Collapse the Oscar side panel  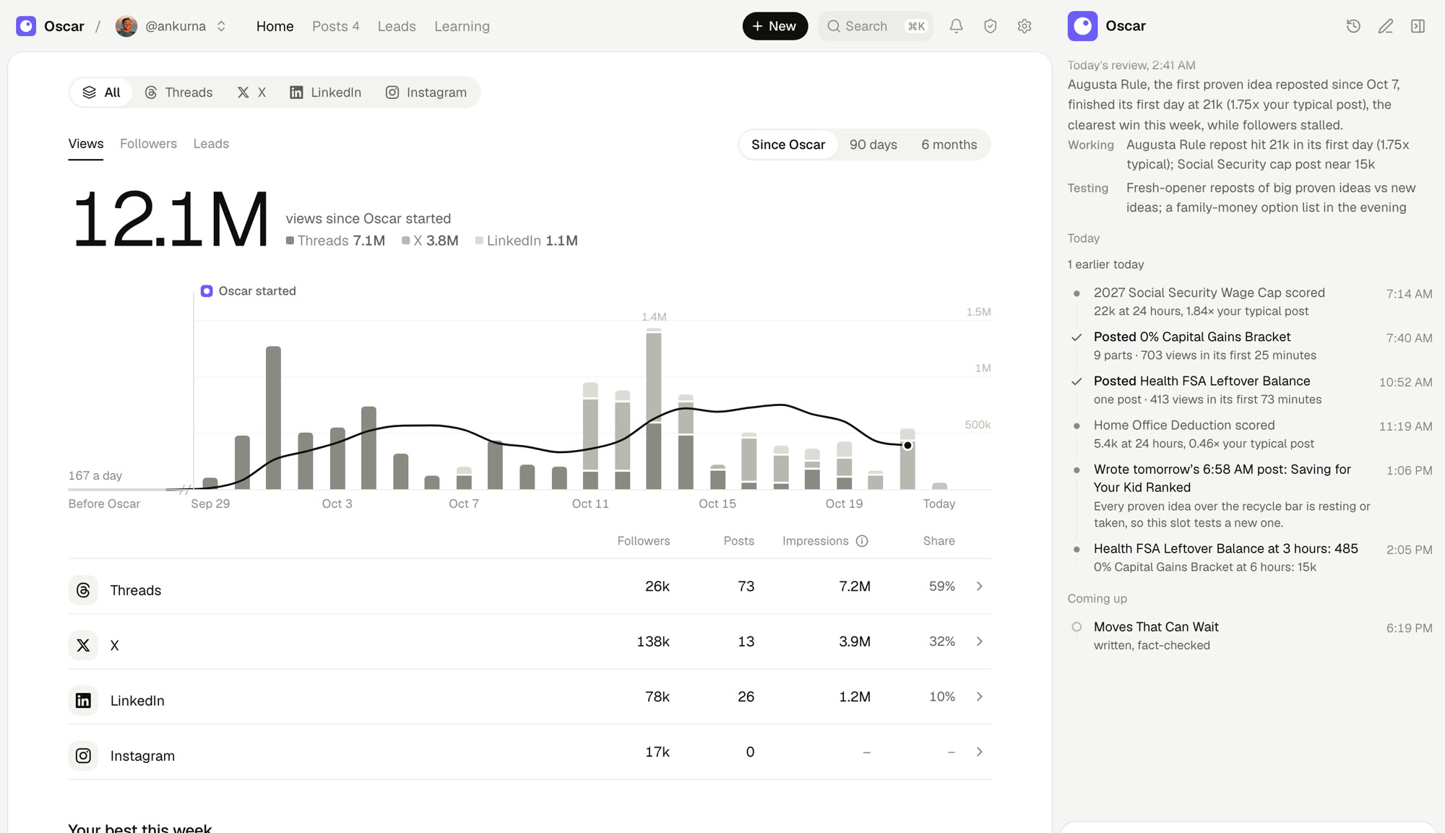pos(1418,26)
